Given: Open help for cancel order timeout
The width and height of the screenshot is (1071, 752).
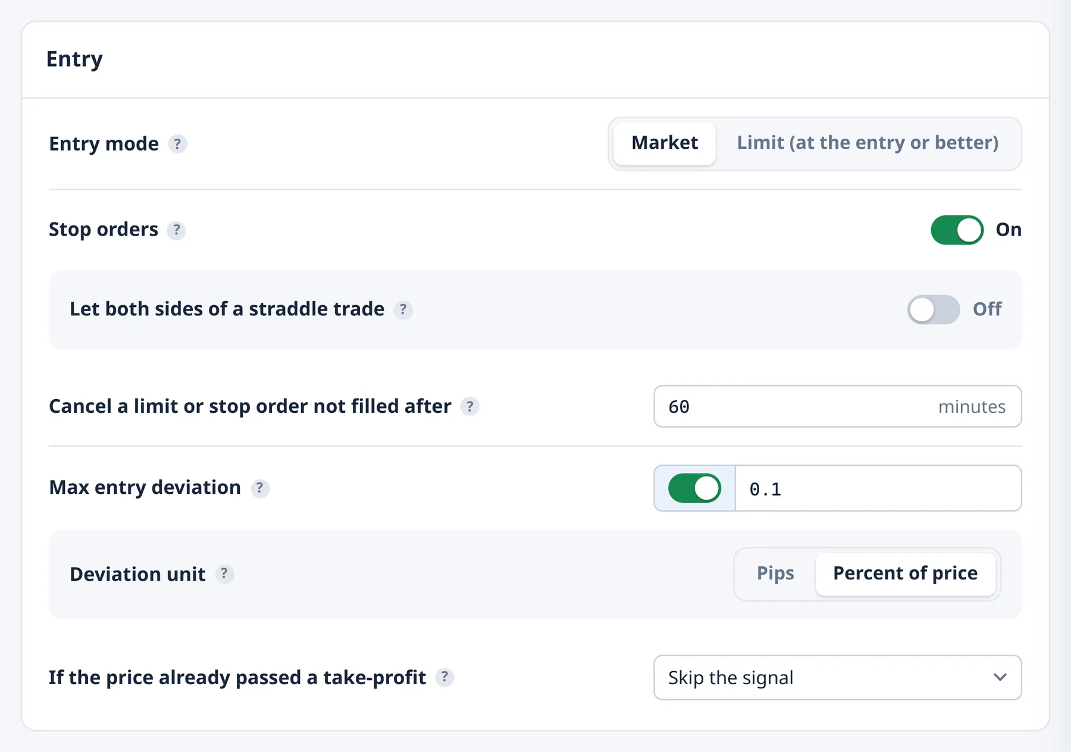Looking at the screenshot, I should [470, 406].
